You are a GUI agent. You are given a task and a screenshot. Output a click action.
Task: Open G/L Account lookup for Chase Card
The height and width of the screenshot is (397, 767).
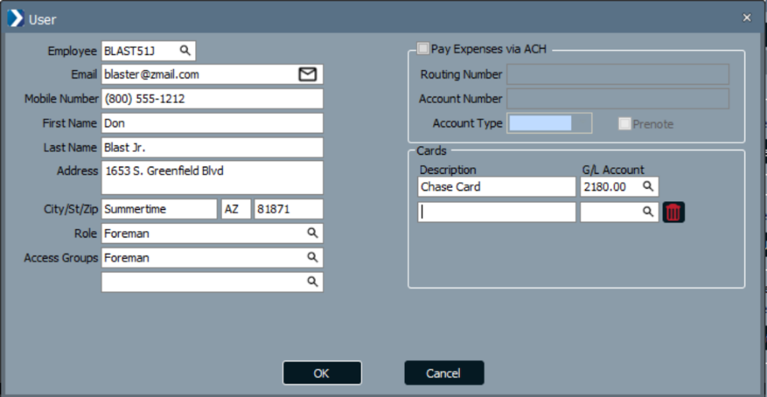pos(647,187)
